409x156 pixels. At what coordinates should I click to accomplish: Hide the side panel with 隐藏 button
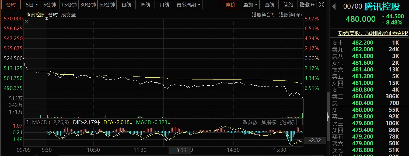(307, 5)
